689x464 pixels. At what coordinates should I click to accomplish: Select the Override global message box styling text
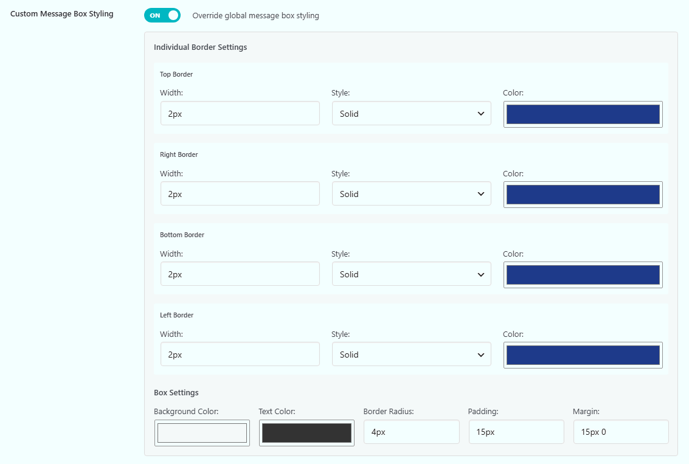pyautogui.click(x=256, y=16)
